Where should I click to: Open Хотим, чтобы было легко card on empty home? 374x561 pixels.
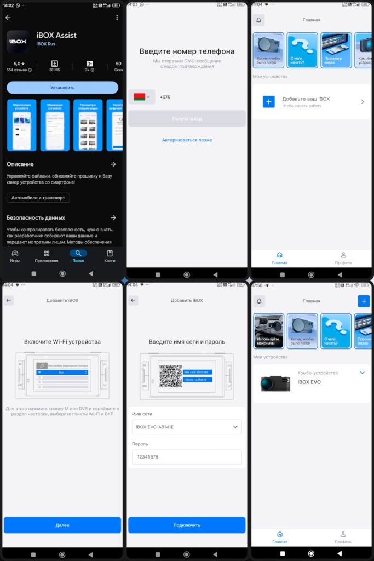coord(268,50)
